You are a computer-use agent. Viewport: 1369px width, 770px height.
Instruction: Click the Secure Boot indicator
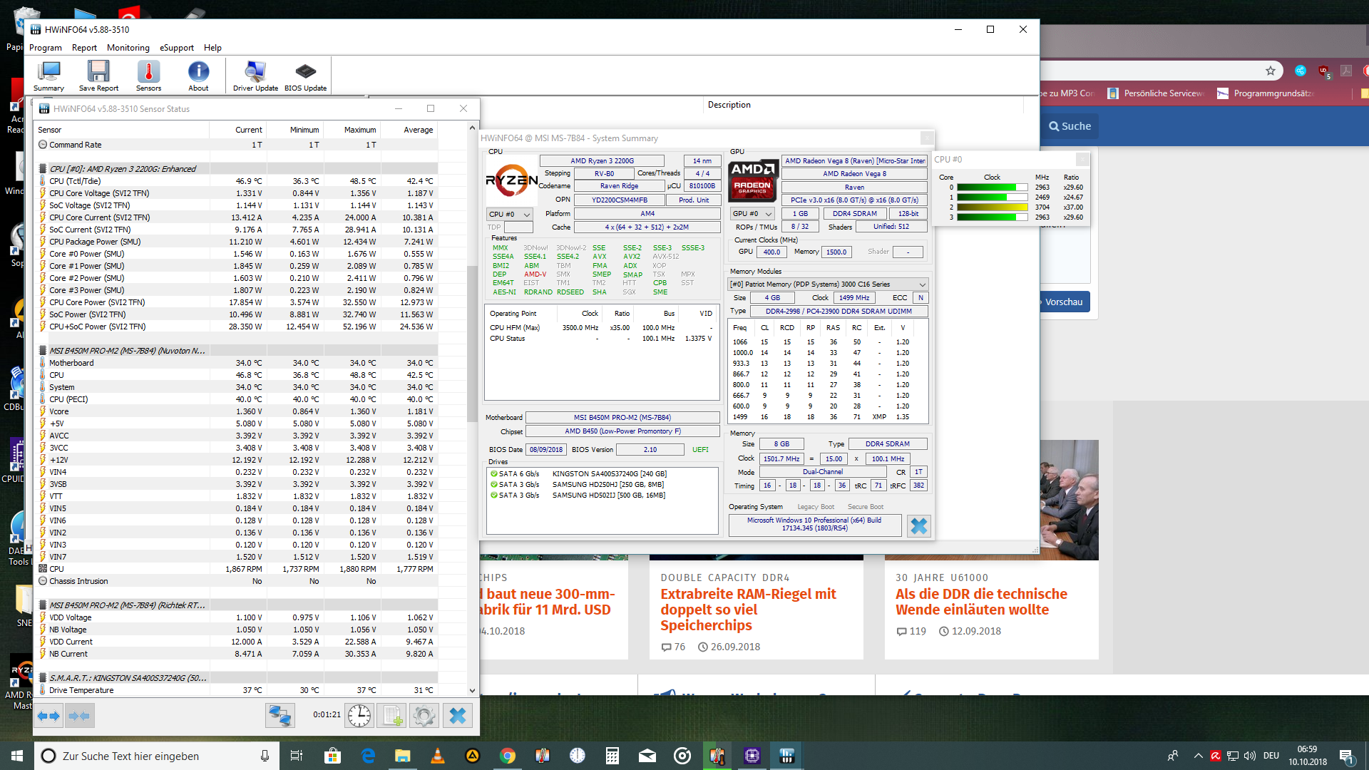click(x=865, y=506)
